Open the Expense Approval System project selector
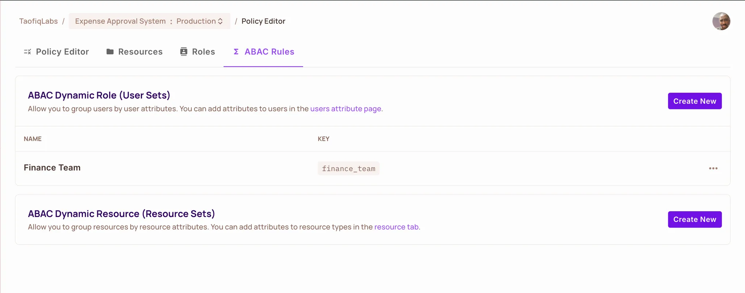This screenshot has height=293, width=745. point(120,21)
